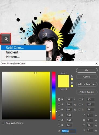Close the Color Picker dialog

coord(97,63)
